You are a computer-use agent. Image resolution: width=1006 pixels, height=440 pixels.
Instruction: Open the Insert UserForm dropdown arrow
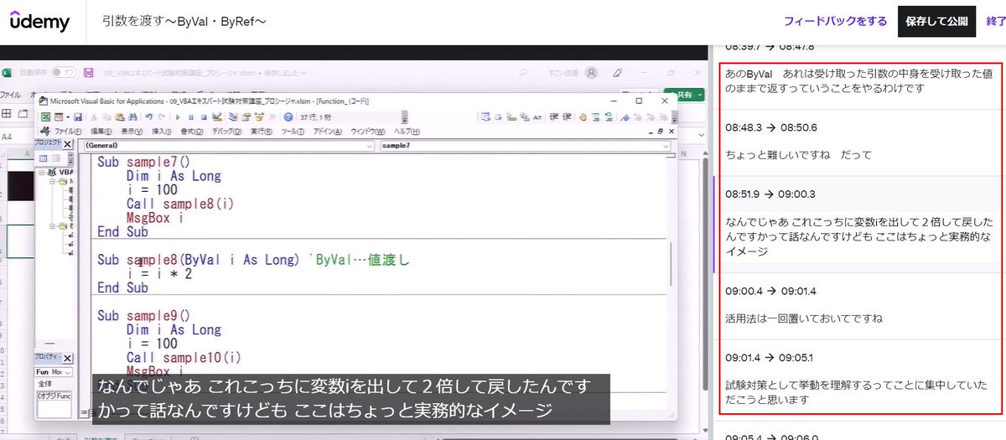(68, 116)
